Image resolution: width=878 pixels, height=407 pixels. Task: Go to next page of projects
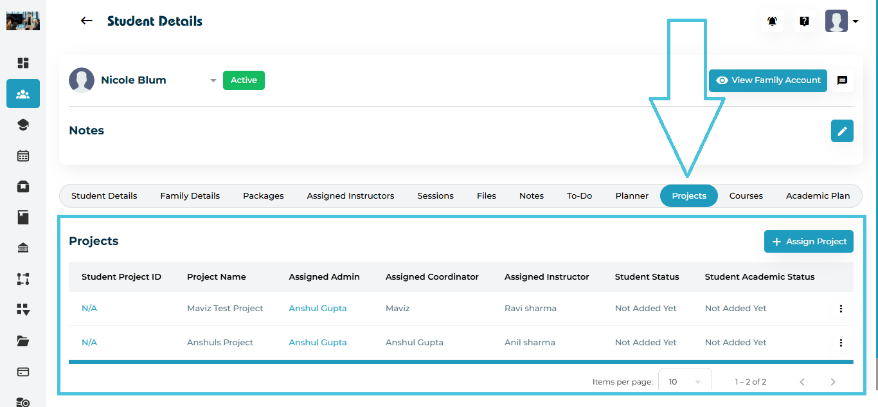pyautogui.click(x=833, y=382)
